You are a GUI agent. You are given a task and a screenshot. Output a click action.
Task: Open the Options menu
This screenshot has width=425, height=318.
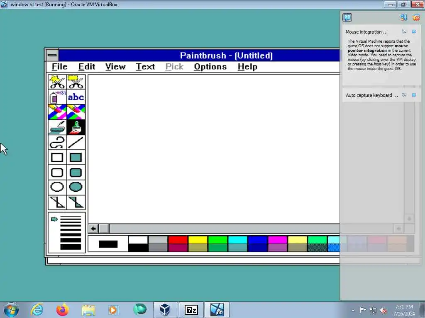[x=210, y=67]
